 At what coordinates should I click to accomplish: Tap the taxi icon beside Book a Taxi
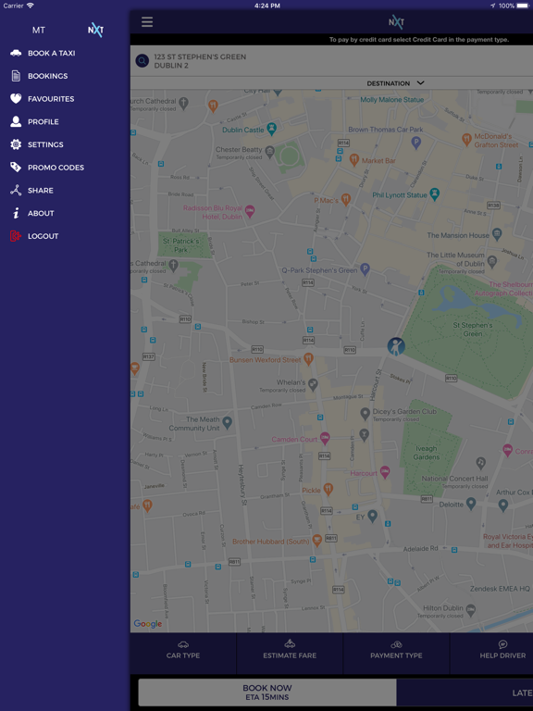[16, 53]
